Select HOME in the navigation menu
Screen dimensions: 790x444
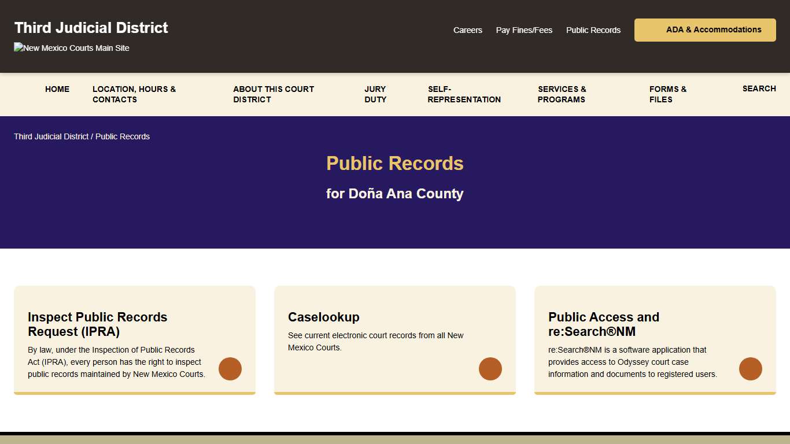pyautogui.click(x=57, y=89)
